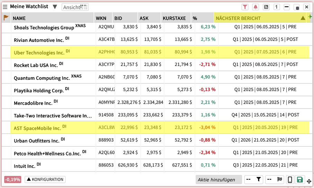Image resolution: width=314 pixels, height=188 pixels.
Task: Click the news feed icon
Action: pos(266,7)
